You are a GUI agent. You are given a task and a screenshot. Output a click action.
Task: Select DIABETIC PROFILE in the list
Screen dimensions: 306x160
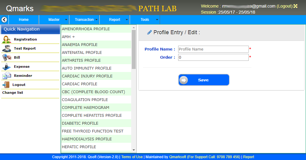(x=96, y=123)
